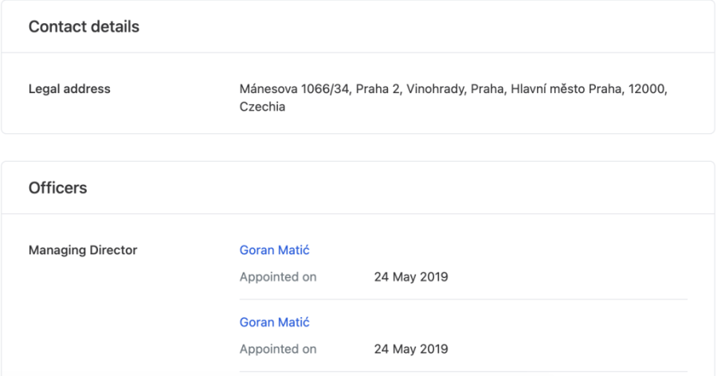Image resolution: width=717 pixels, height=376 pixels.
Task: Click the divider under the Contact details heading
Action: [x=358, y=53]
